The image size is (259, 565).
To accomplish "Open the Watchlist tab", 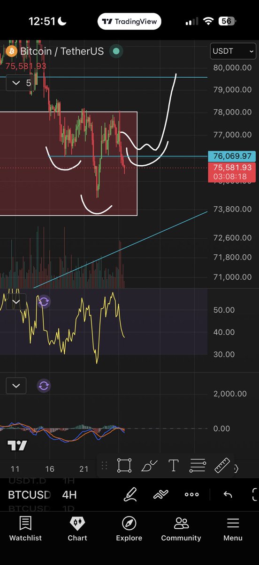I will 25,529.
